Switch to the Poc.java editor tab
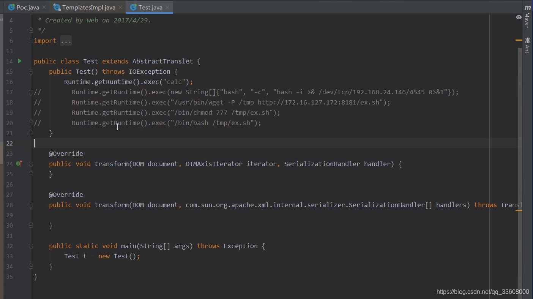The height and width of the screenshot is (299, 533). [x=24, y=7]
